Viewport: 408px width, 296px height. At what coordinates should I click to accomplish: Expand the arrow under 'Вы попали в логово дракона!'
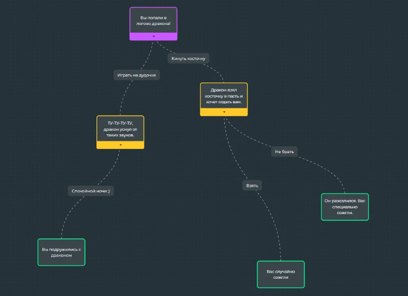[x=154, y=37]
